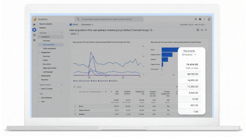Screen dimensions: 246x139
Task: Select the Reports icon in left rail
Action: [34, 30]
